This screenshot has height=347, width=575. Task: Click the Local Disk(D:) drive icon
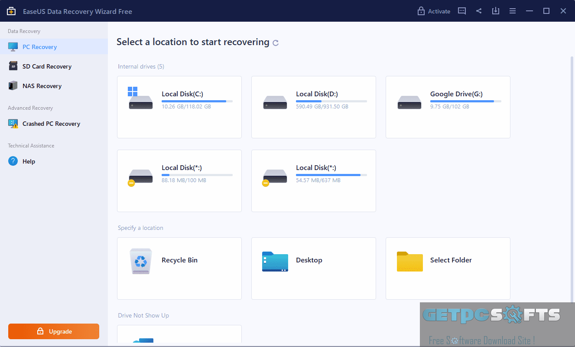[x=275, y=102]
